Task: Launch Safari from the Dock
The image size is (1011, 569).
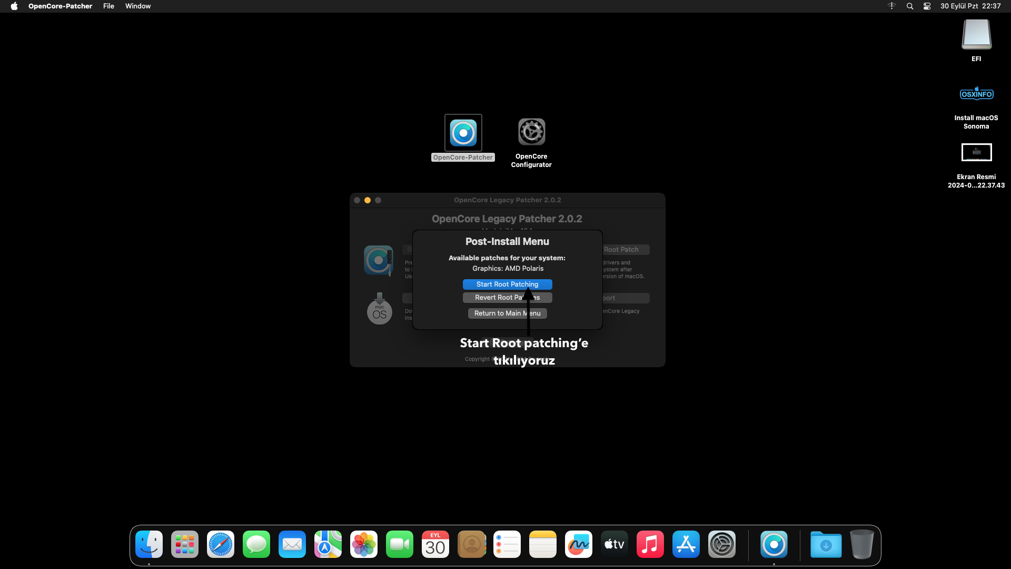Action: click(221, 544)
